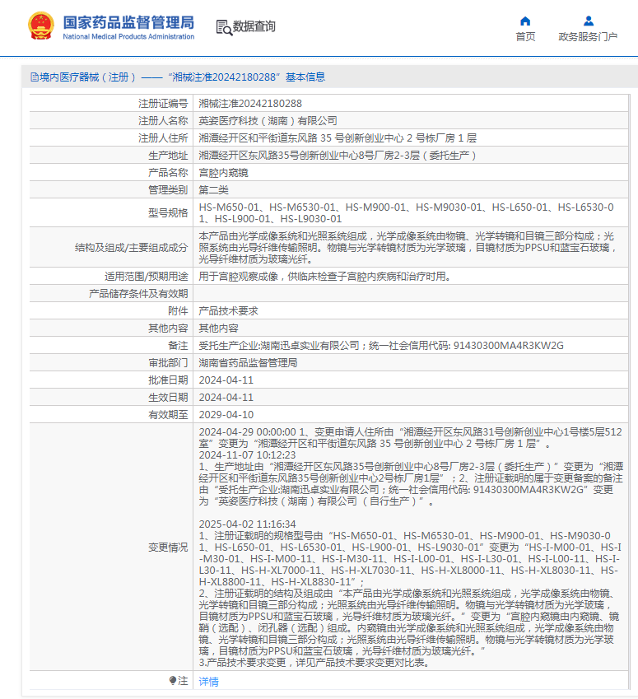Image resolution: width=638 pixels, height=699 pixels.
Task: Click the 有效期至 row label
Action: pos(168,415)
